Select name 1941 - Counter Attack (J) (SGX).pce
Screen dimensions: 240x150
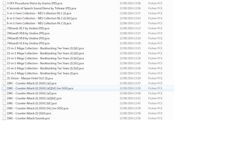click(29, 113)
